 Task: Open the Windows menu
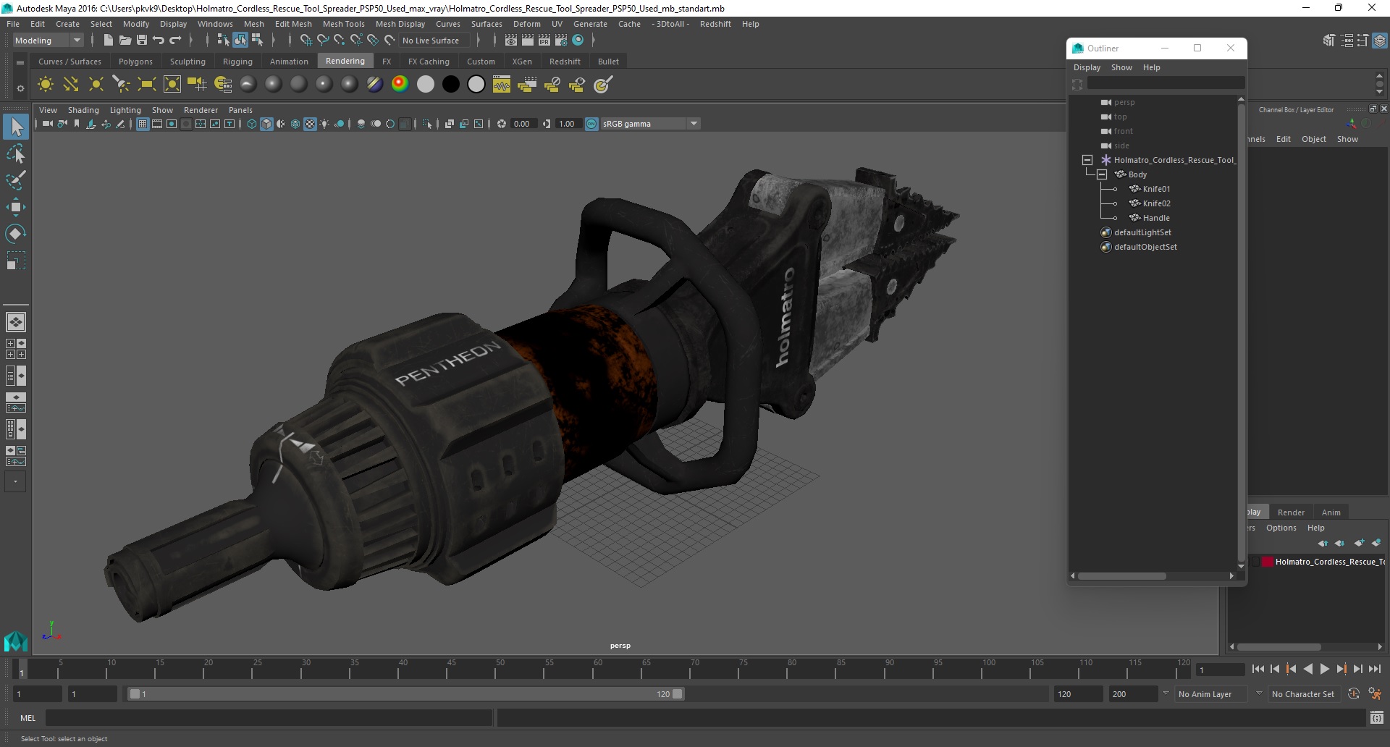215,24
